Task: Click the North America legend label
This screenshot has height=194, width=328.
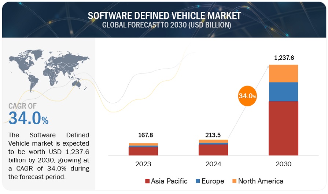Action: [x=261, y=181]
